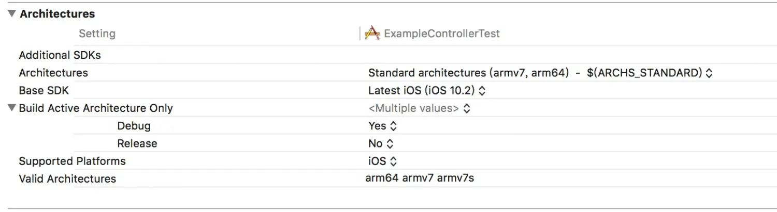Collapse Build Active Architecture Only row
Screen dimensions: 777x212
11,108
